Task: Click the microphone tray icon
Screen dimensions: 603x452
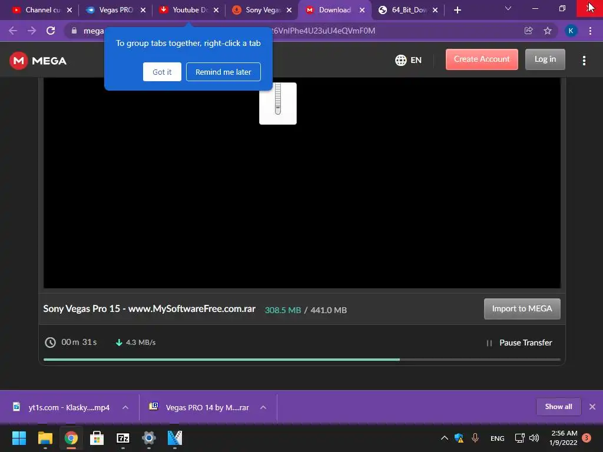Action: click(475, 438)
